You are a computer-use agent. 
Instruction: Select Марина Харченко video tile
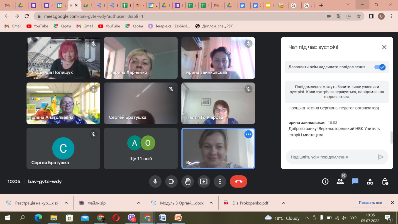(141, 58)
